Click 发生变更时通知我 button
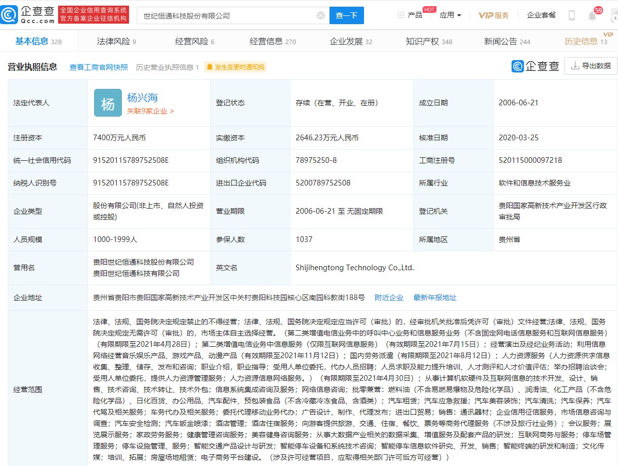 [x=235, y=67]
